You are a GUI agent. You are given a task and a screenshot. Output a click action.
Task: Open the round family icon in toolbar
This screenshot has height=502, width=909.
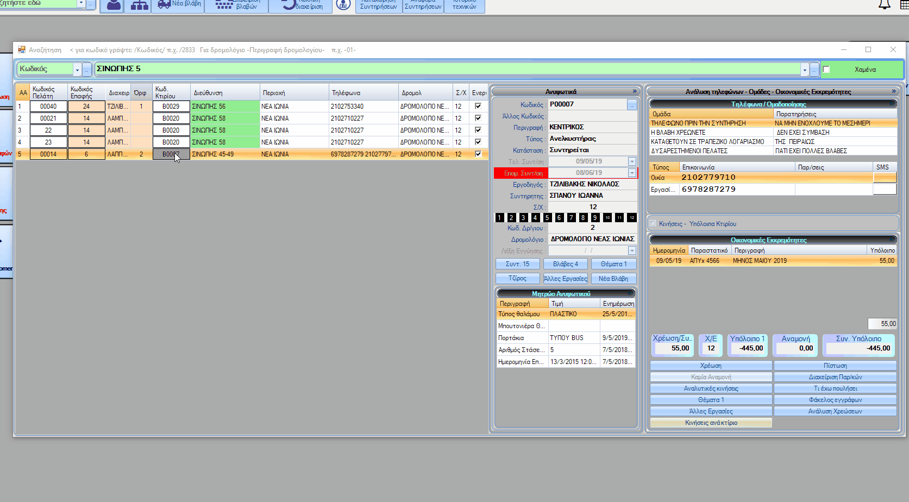coord(343,5)
